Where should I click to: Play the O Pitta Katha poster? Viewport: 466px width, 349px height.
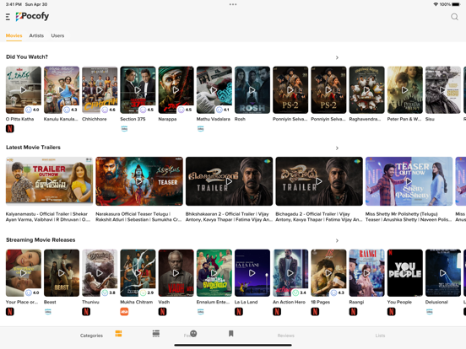[24, 90]
